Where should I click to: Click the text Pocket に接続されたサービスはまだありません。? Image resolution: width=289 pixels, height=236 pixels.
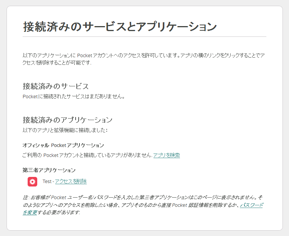tap(74, 96)
